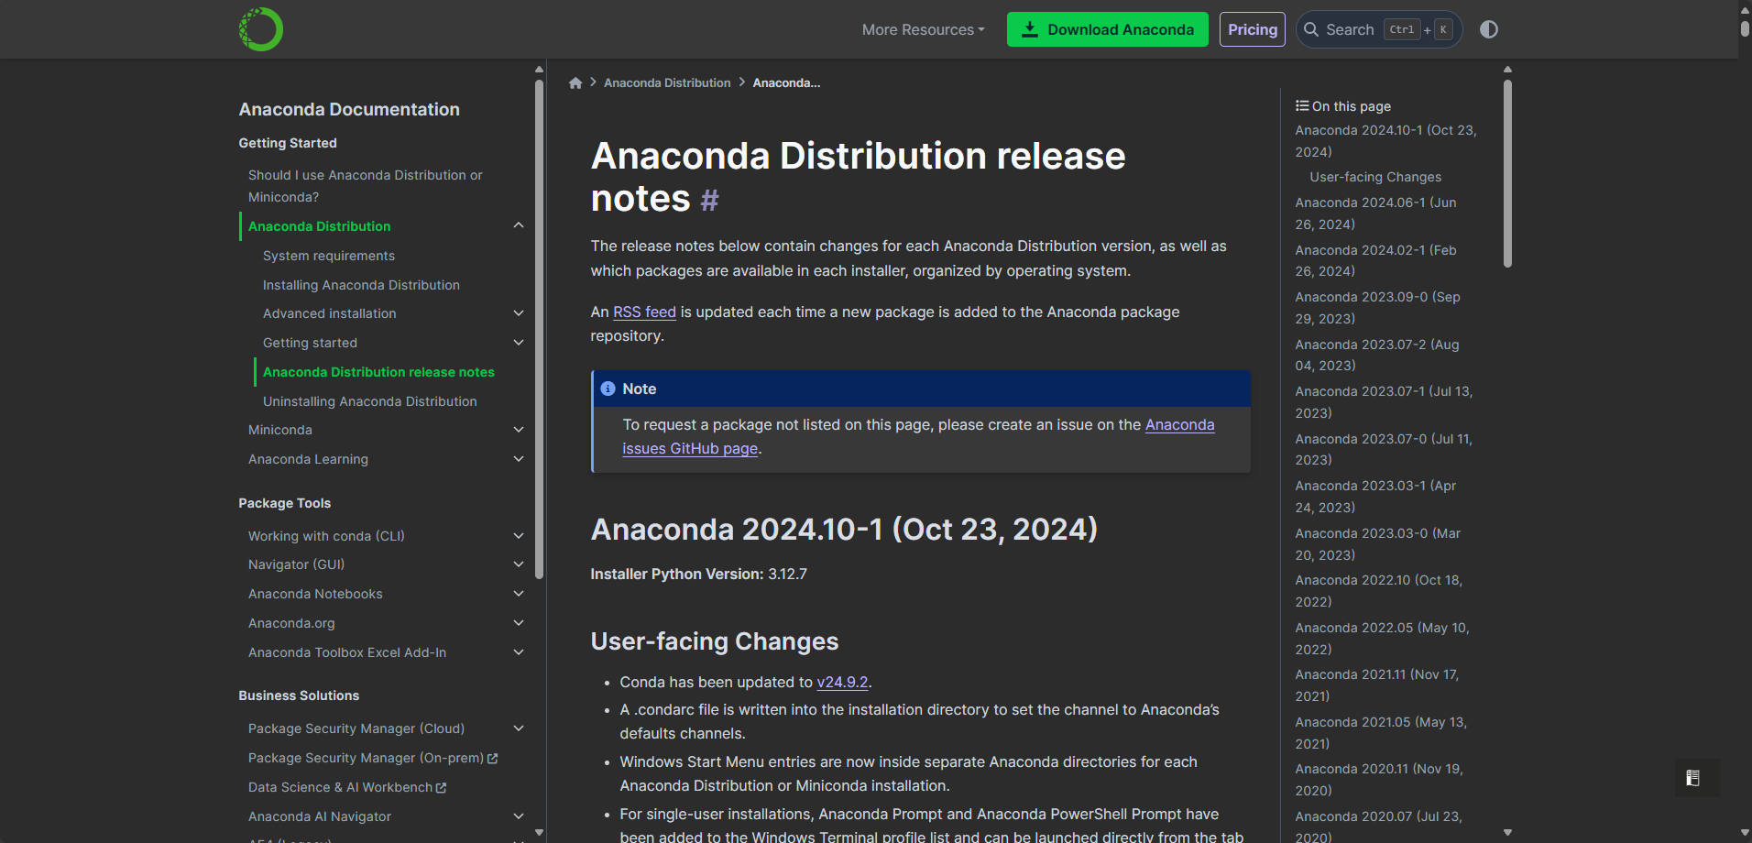Jump to Anaconda 2024.10-1 in On this page
1752x843 pixels.
(1385, 141)
